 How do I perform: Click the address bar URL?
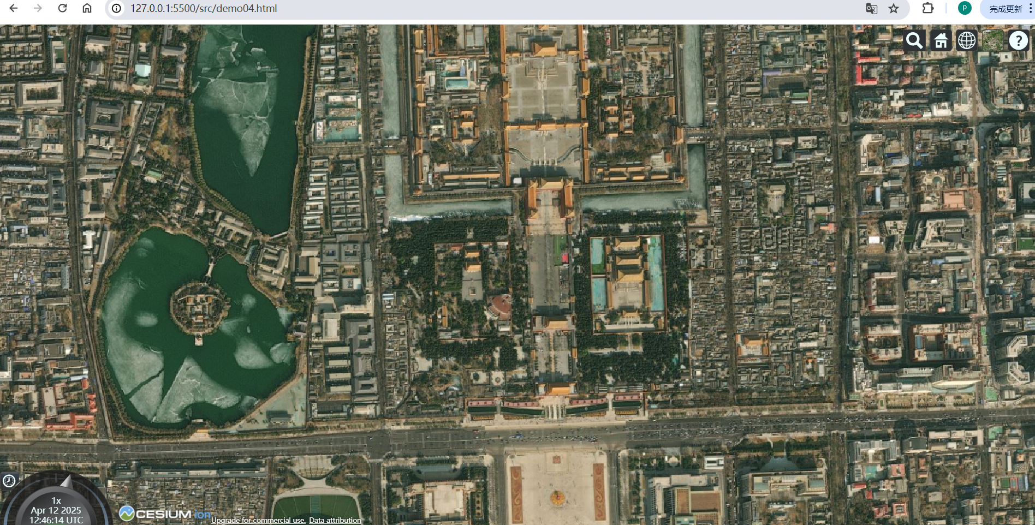tap(204, 9)
